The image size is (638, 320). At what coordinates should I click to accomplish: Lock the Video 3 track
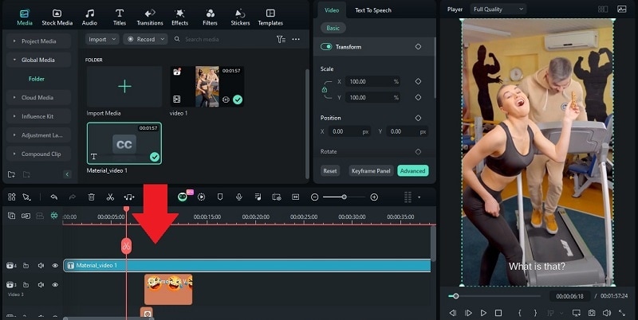[x=26, y=285]
